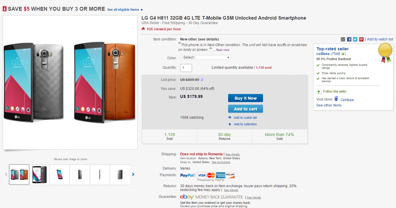The height and width of the screenshot is (208, 396).
Task: Add item to collection star link
Action: click(245, 124)
